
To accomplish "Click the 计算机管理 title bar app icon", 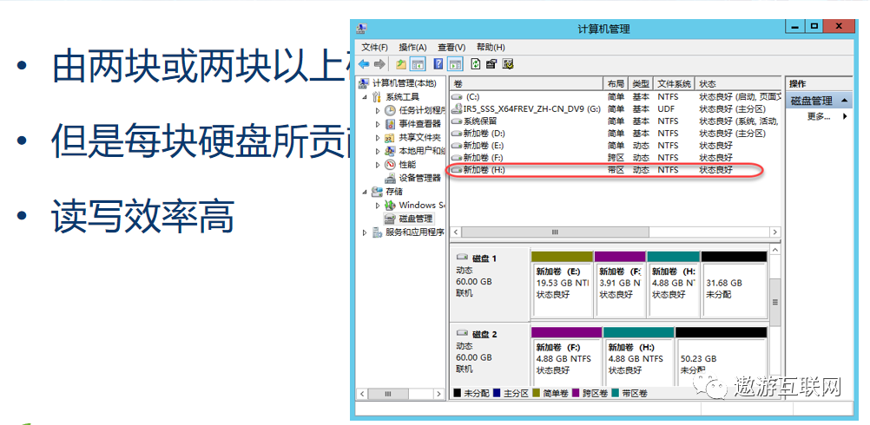I will pyautogui.click(x=362, y=28).
